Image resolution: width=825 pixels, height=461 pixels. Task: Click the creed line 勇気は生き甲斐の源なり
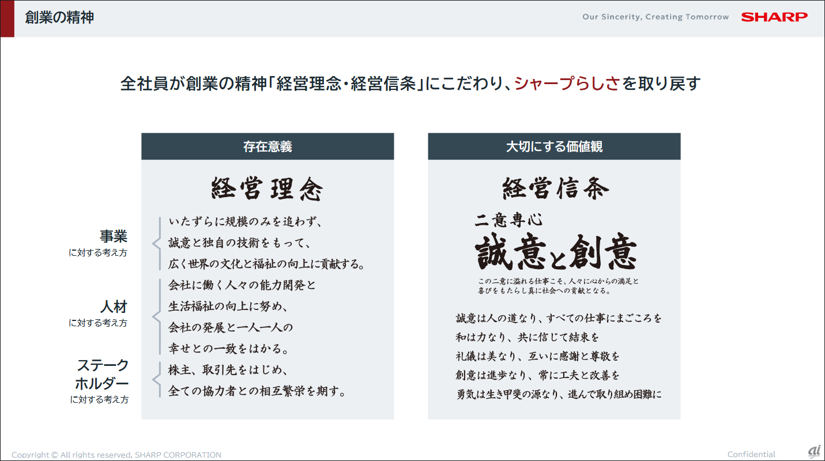pos(559,395)
